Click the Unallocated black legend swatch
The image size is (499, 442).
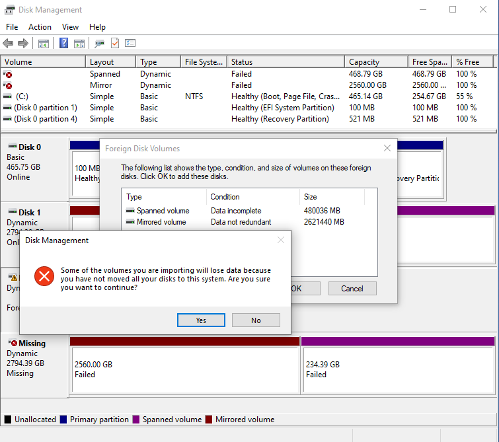tap(8, 420)
